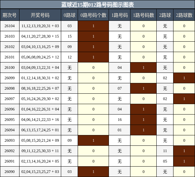Image resolution: width=195 pixels, height=177 pixels.
Task: Select the 2路球 column header
Action: (x=165, y=15)
